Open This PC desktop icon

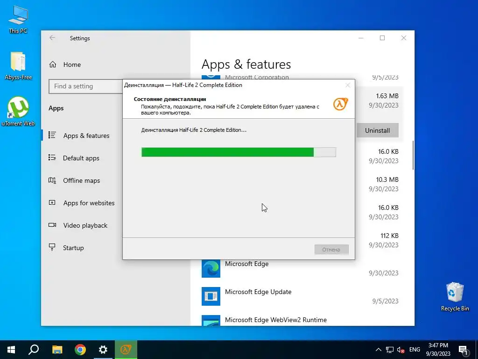tap(18, 20)
